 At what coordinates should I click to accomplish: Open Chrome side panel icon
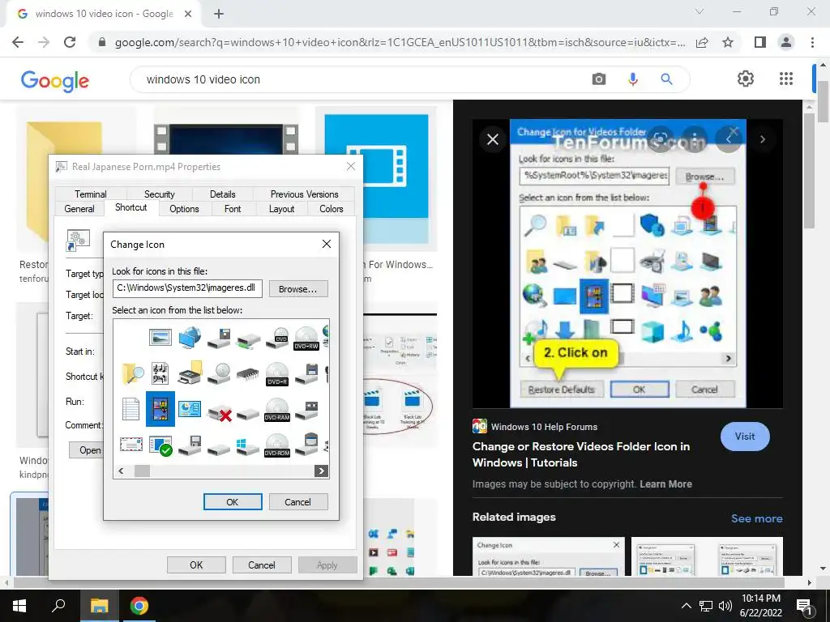[x=760, y=42]
